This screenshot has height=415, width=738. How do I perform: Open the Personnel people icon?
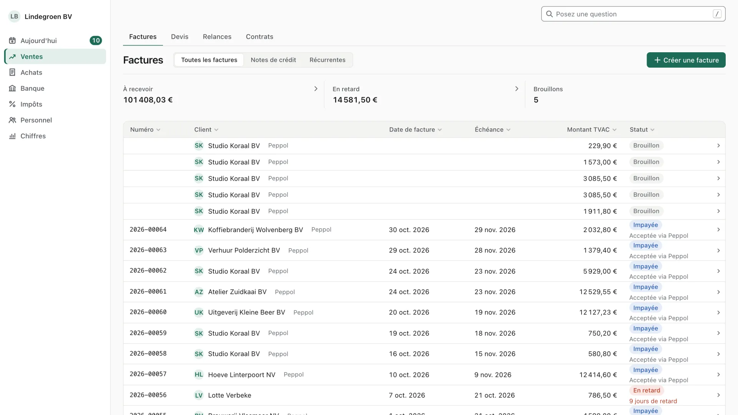[x=12, y=120]
